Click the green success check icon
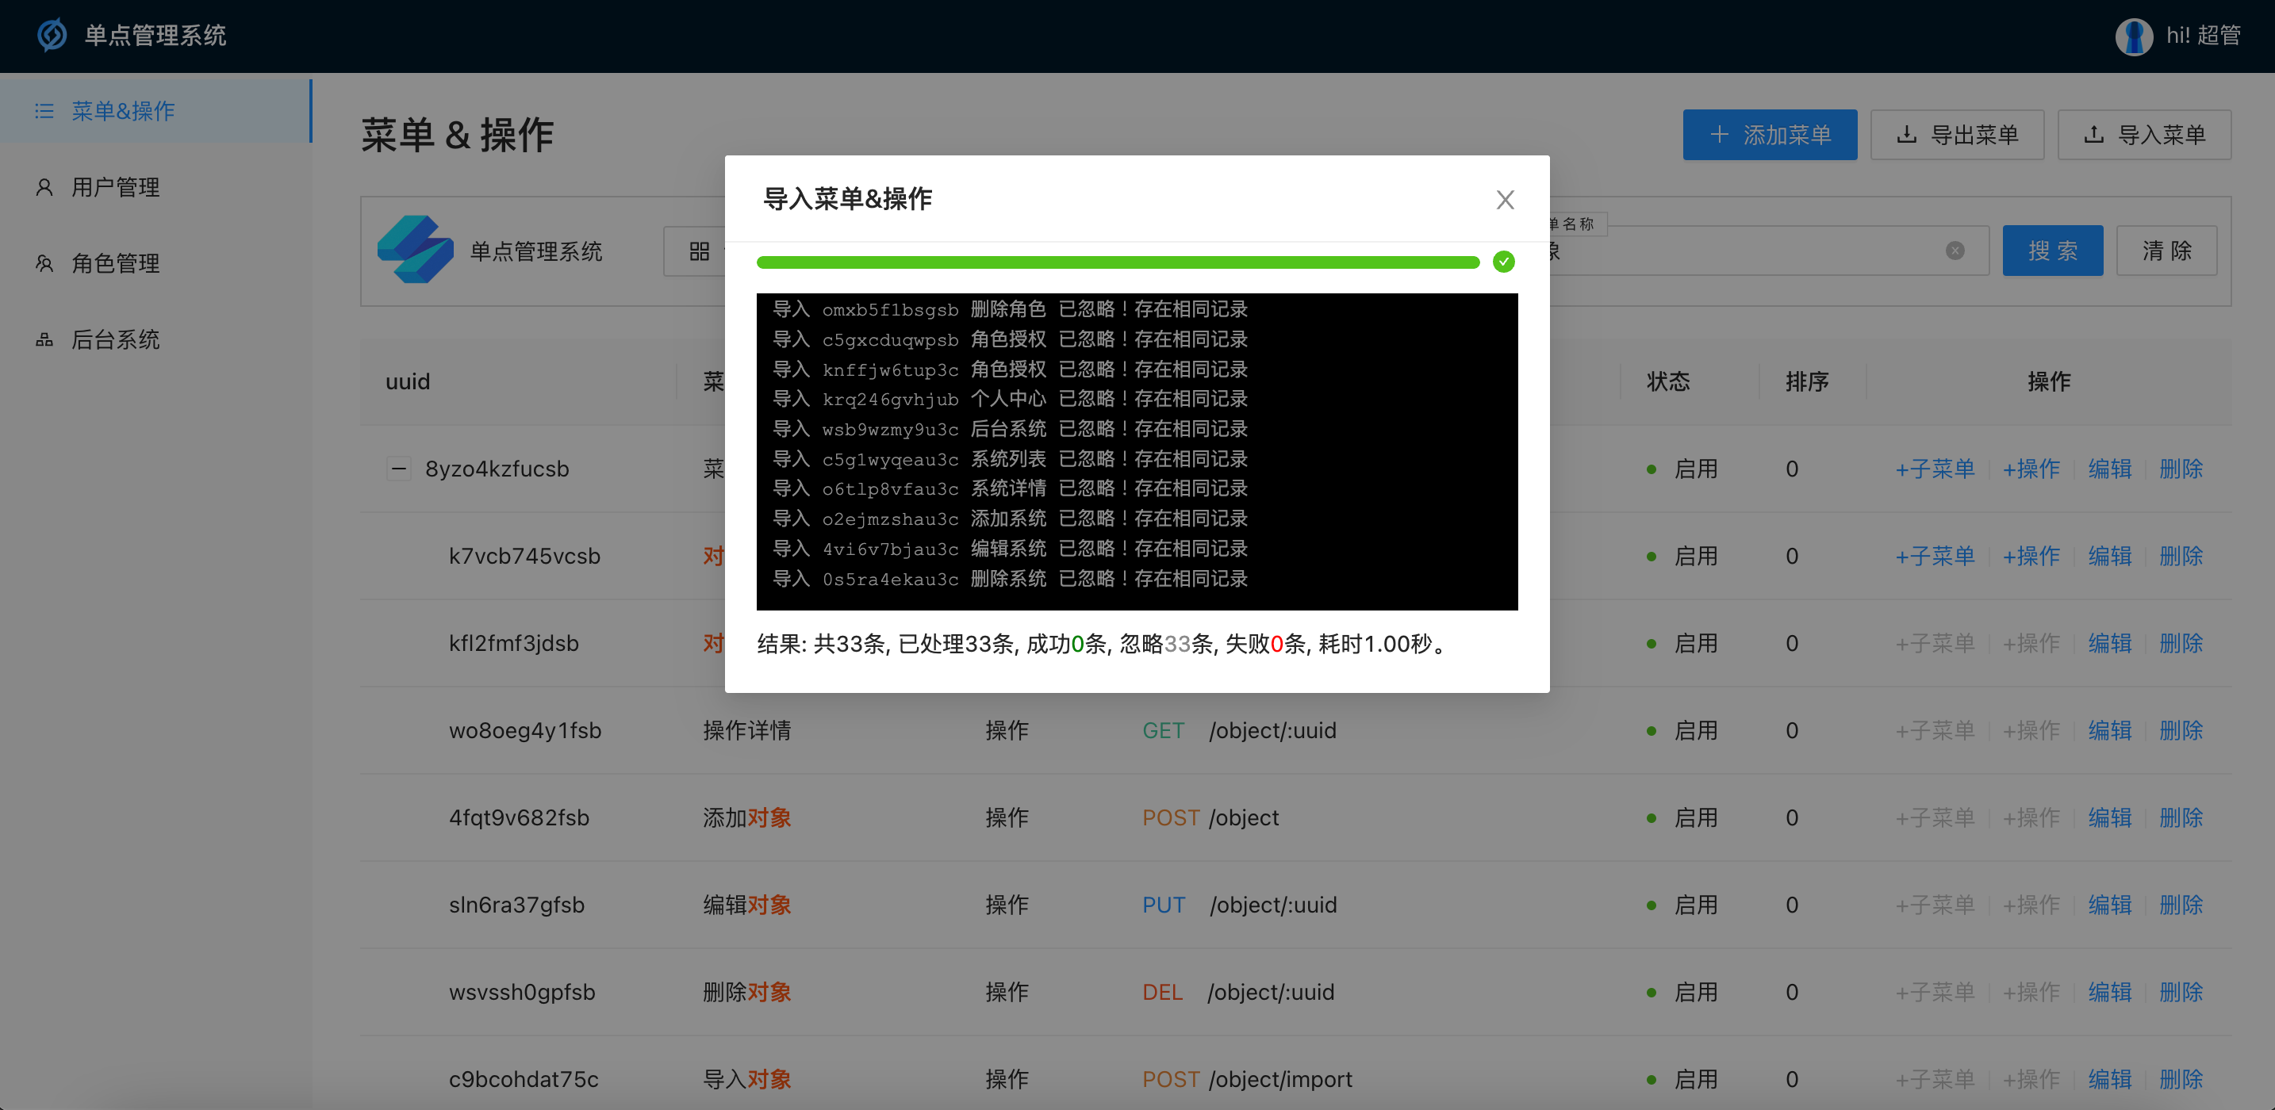The image size is (2275, 1110). pyautogui.click(x=1503, y=262)
